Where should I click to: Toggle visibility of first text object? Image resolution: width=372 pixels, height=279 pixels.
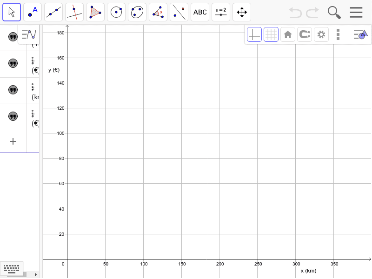pyautogui.click(x=13, y=37)
